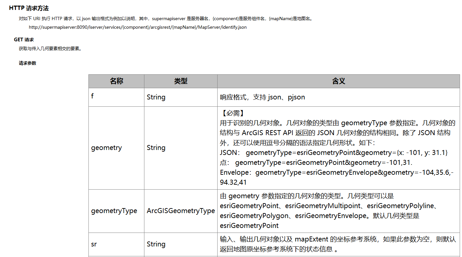Click the "ArcGISGeometryType" type cell
462x257 pixels.
pos(181,211)
